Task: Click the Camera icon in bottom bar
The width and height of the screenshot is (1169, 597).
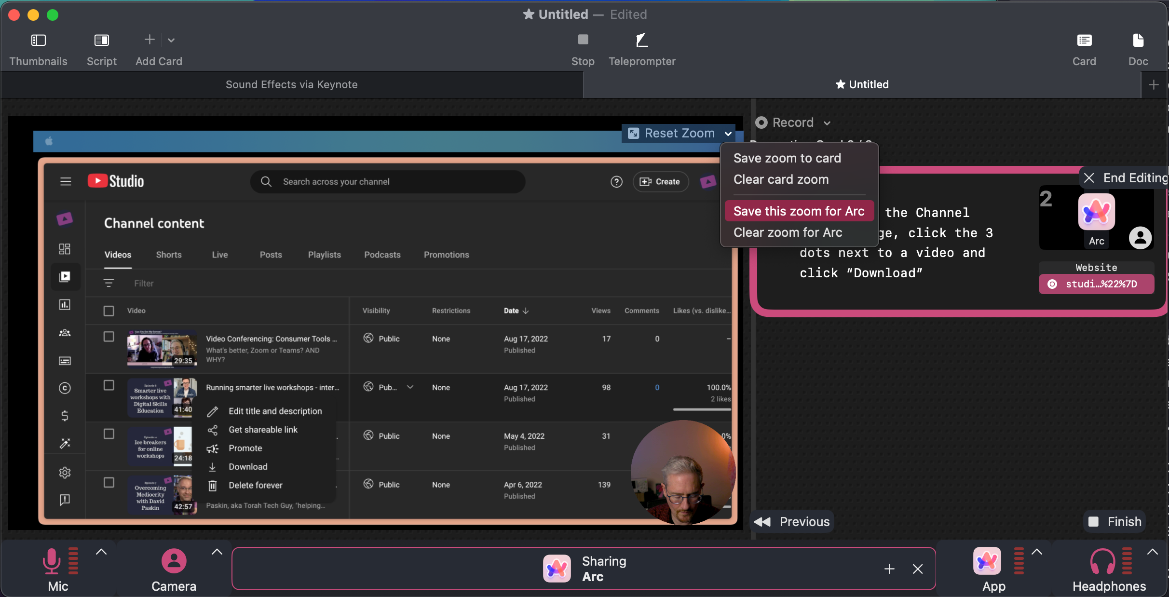Action: (x=174, y=561)
